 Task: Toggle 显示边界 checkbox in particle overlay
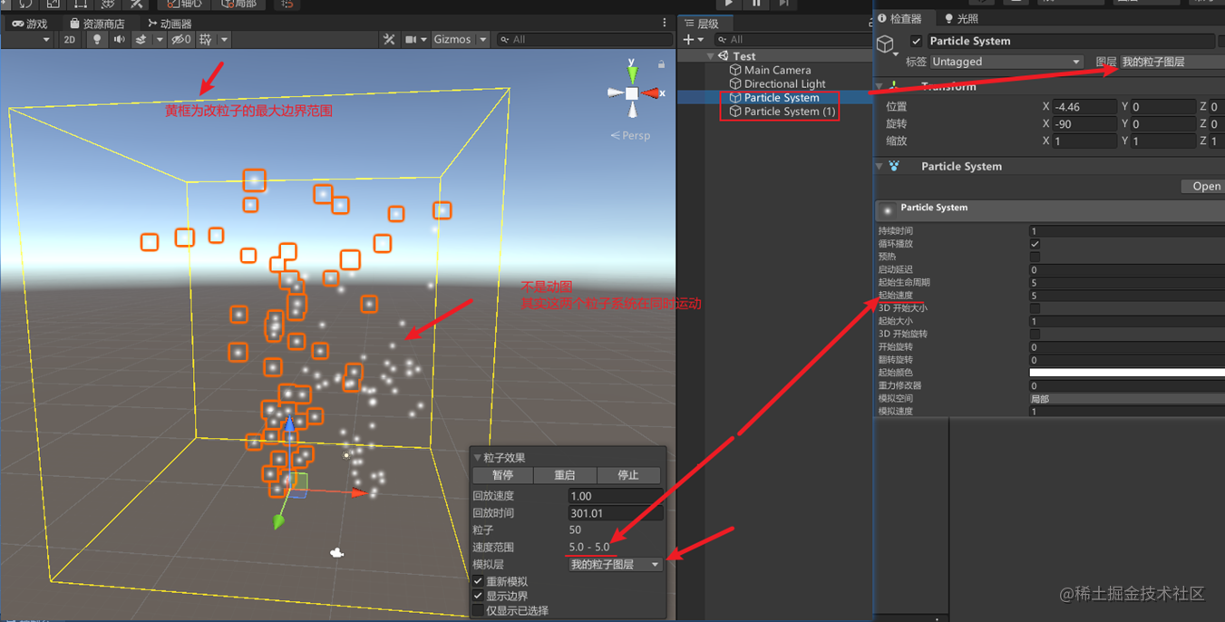pyautogui.click(x=478, y=596)
